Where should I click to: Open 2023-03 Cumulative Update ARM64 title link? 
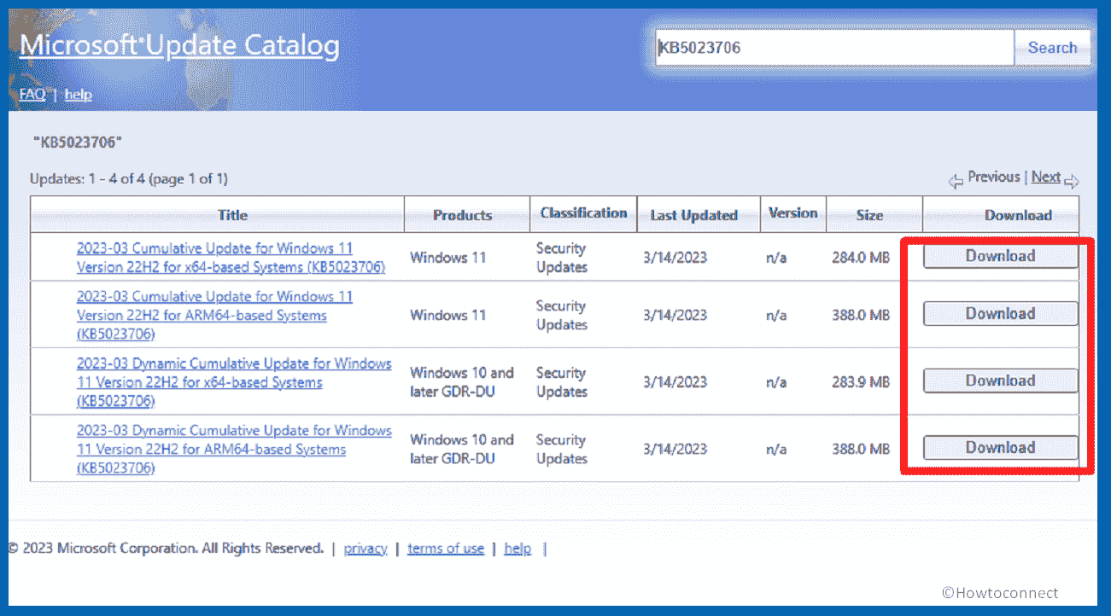pos(214,315)
